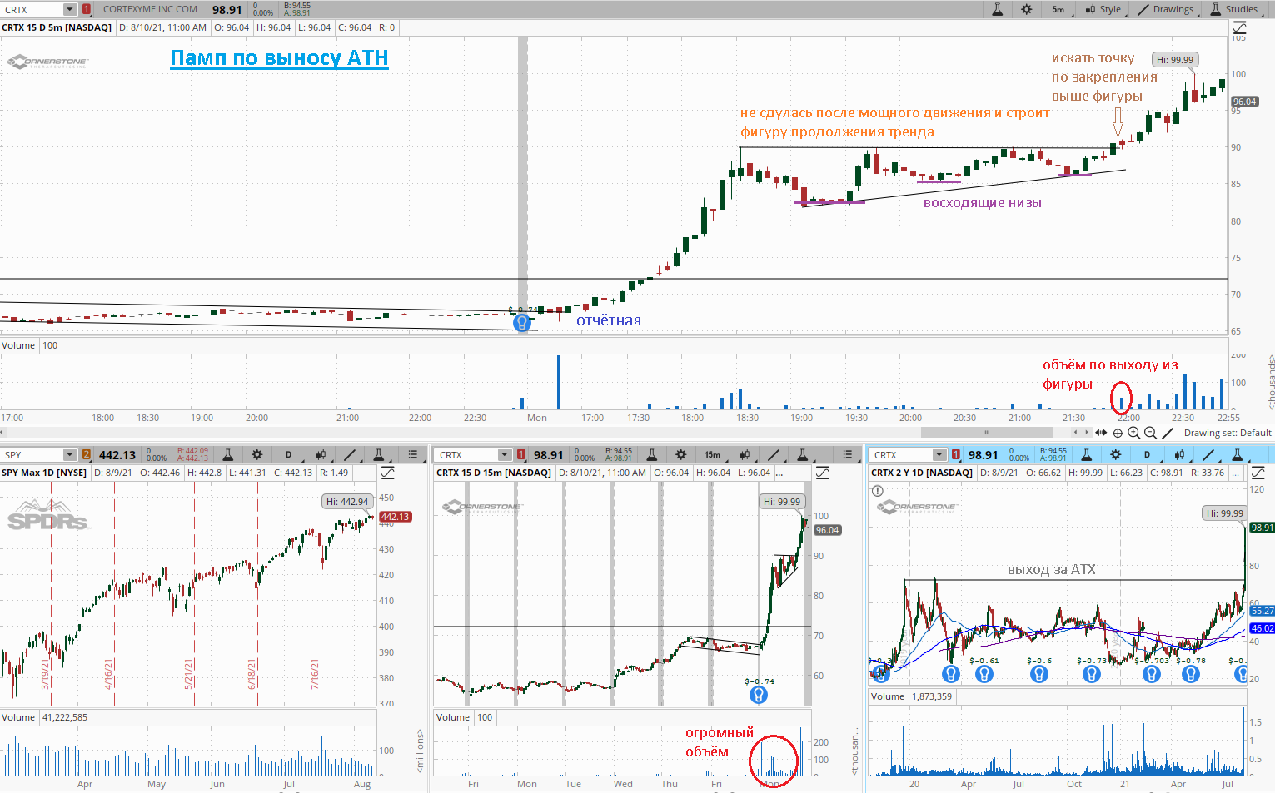1275x793 pixels.
Task: Open the settings gear in the SPY chart
Action: 257,455
